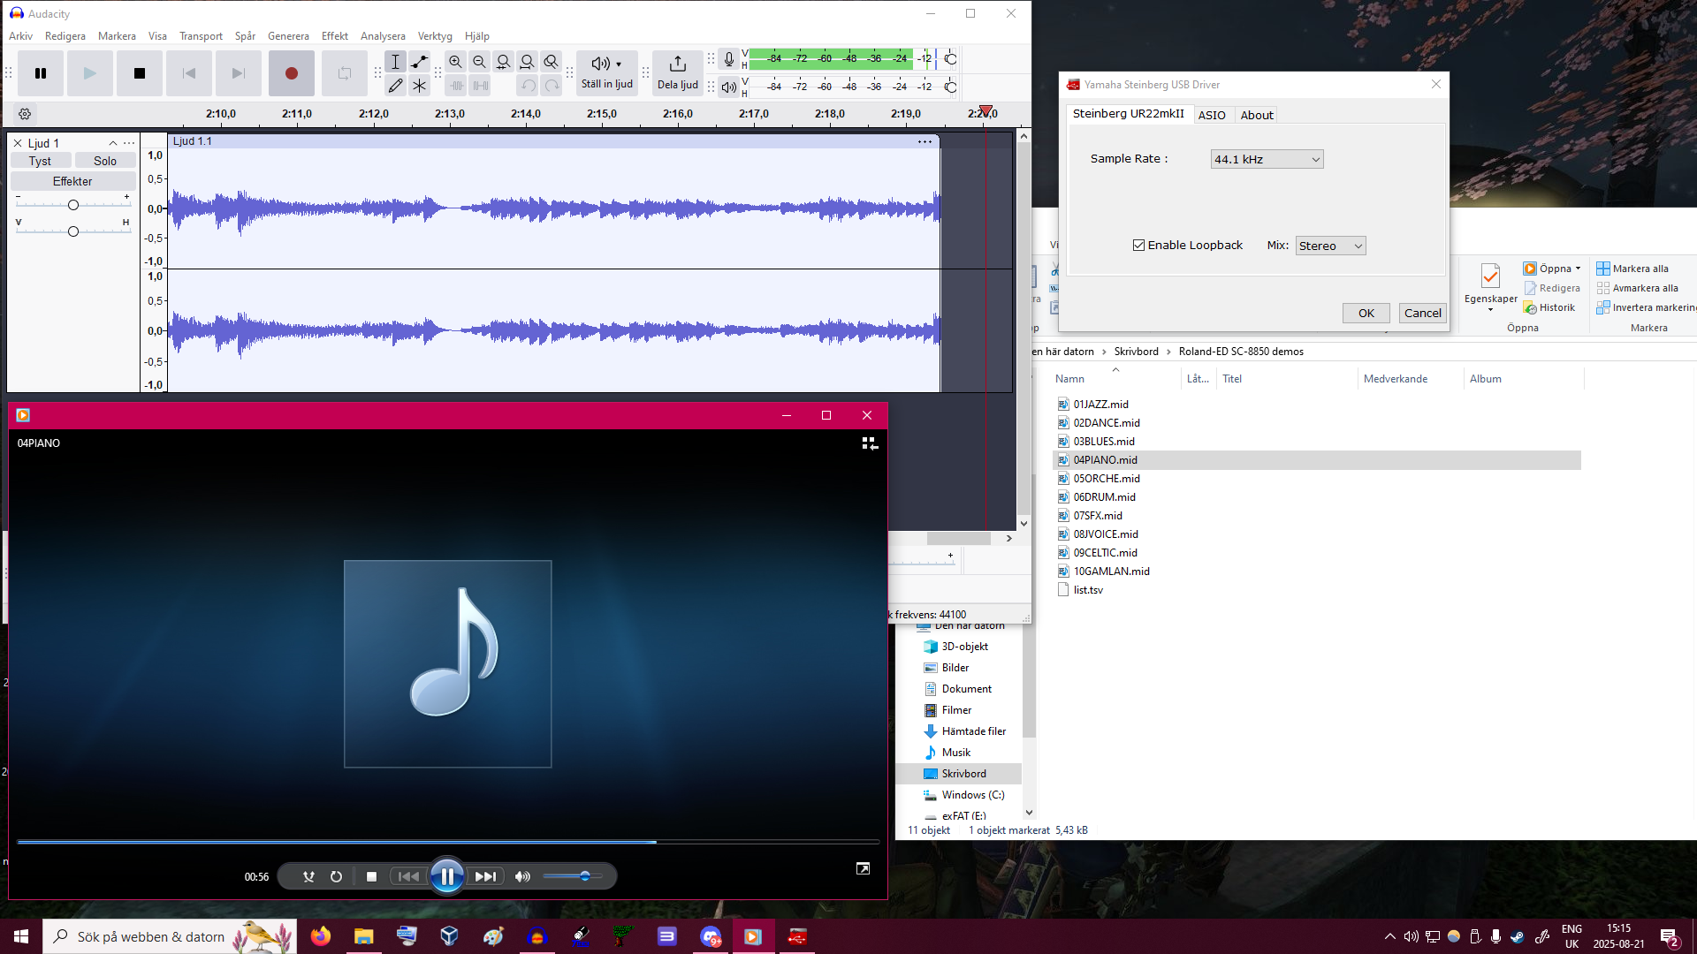Switch to the ASIO tab in Yamaha driver

[x=1212, y=115]
